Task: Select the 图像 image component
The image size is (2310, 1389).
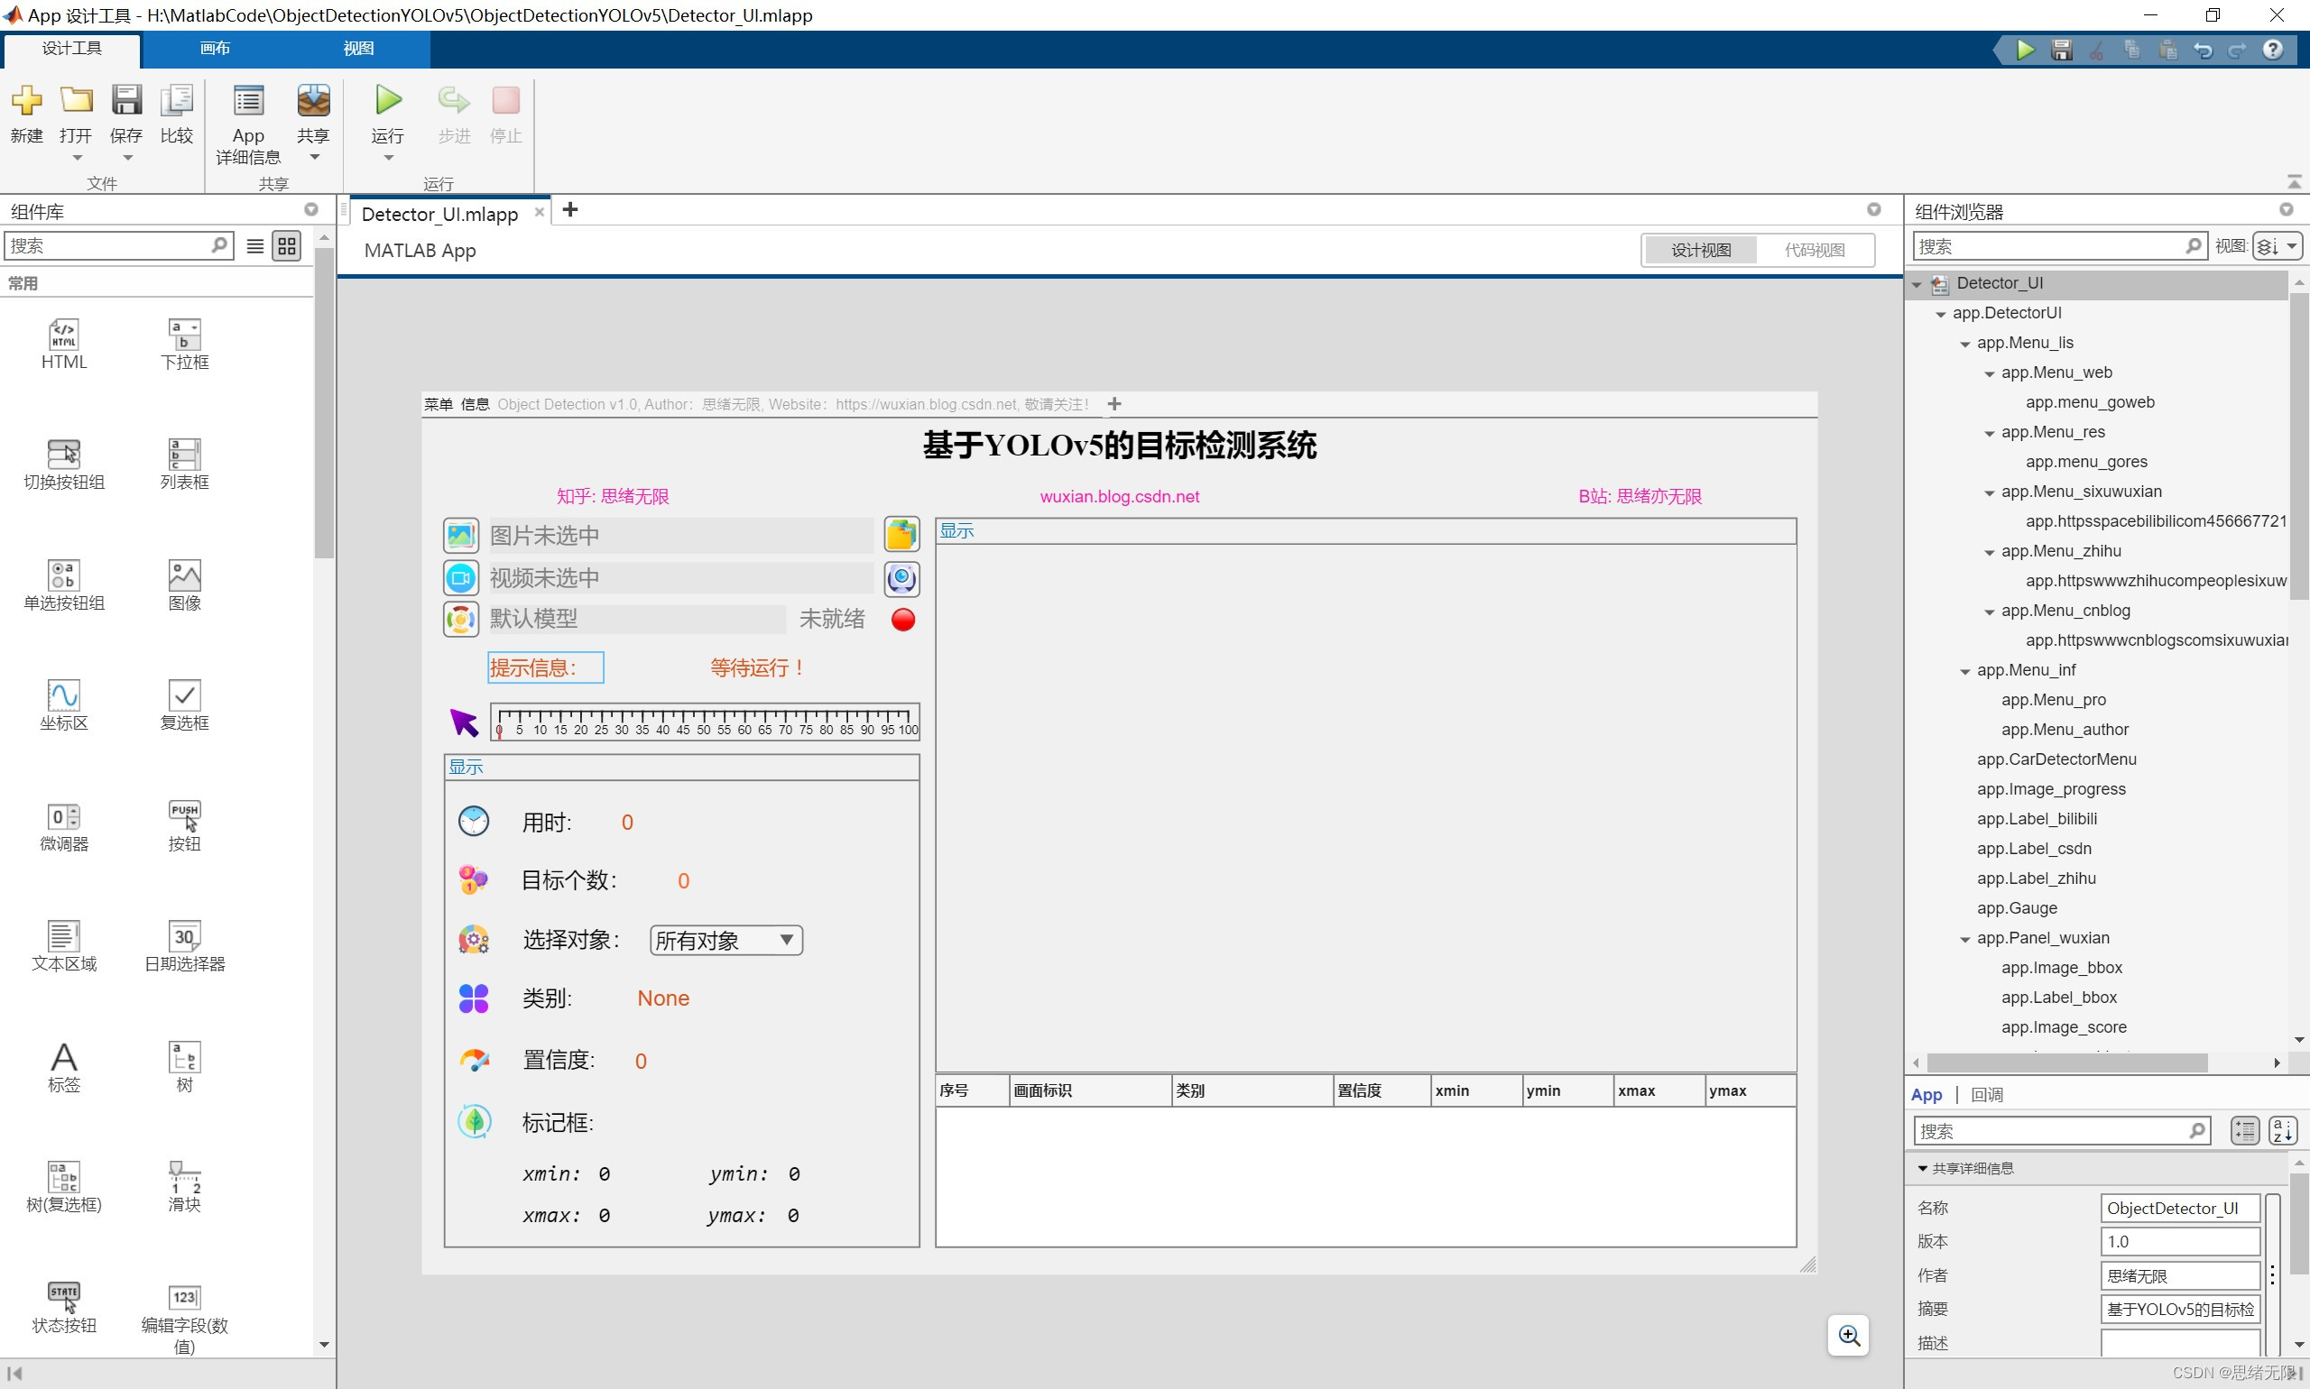Action: 184,585
